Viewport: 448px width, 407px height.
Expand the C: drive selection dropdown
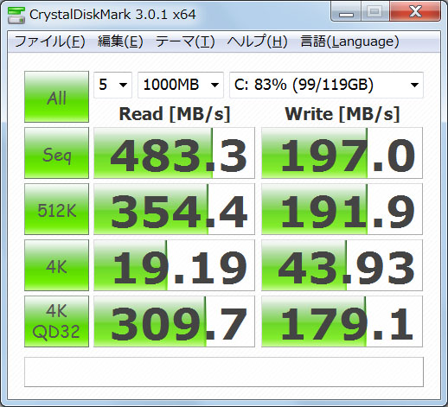point(326,85)
